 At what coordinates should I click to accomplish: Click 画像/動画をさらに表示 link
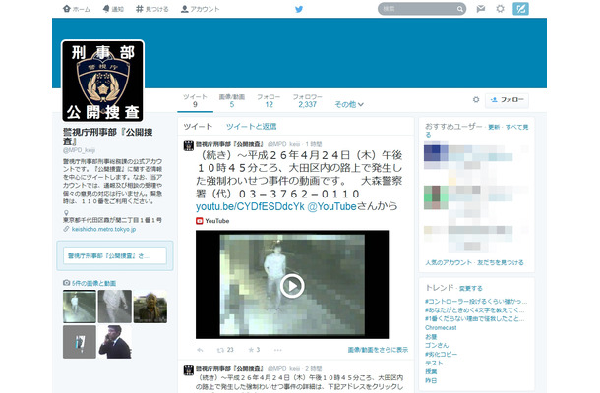[x=378, y=350]
